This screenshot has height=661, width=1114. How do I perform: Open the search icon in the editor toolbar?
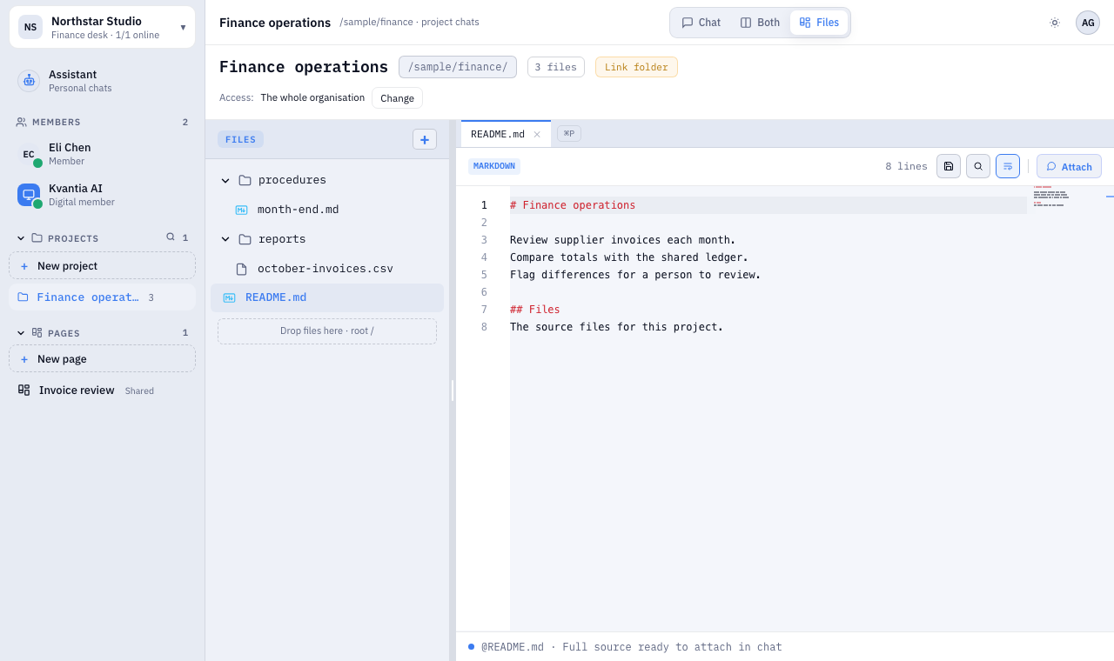978,166
